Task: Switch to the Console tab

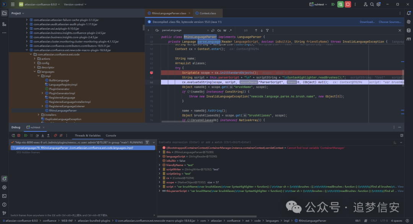Action: pyautogui.click(x=111, y=136)
